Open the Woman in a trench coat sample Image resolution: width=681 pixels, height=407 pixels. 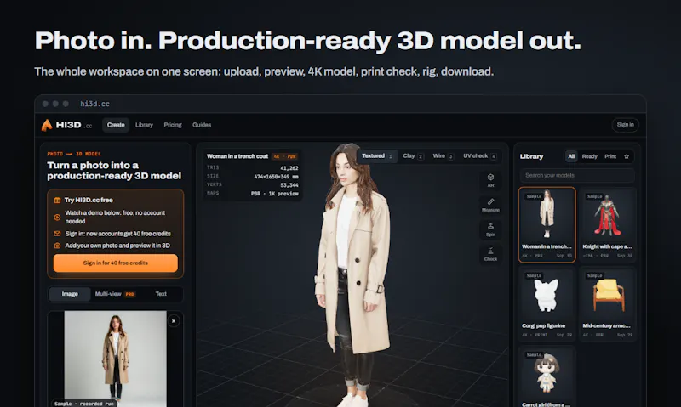pyautogui.click(x=547, y=224)
